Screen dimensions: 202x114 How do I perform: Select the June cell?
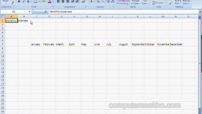[x=100, y=44]
